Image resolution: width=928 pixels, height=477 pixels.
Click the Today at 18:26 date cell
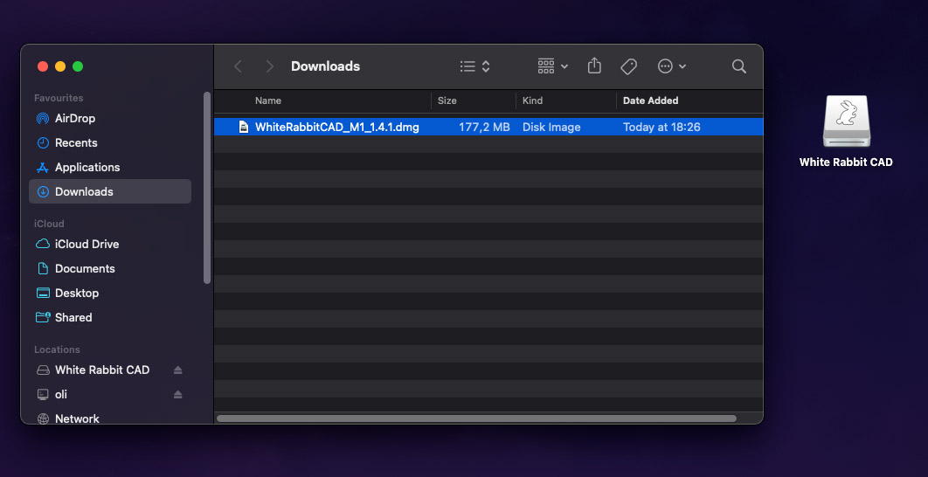[x=661, y=127]
